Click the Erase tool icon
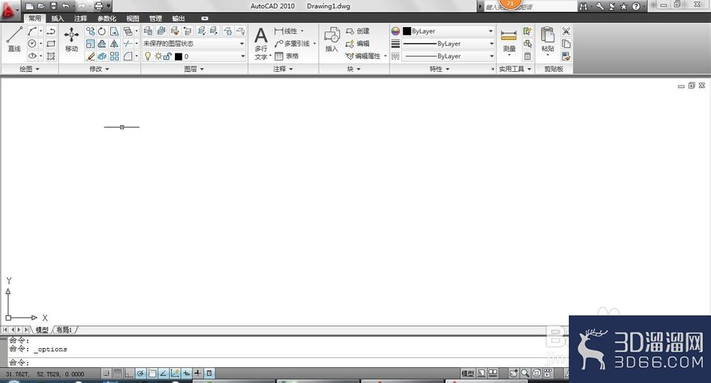This screenshot has width=711, height=383. pos(91,56)
